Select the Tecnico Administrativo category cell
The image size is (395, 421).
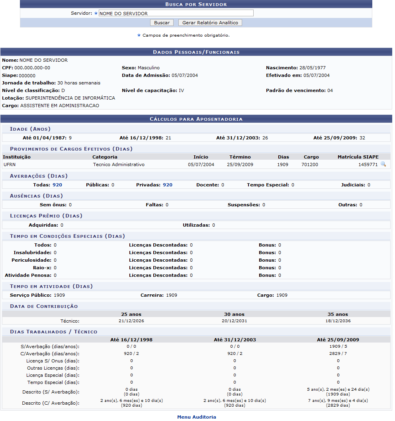click(119, 164)
